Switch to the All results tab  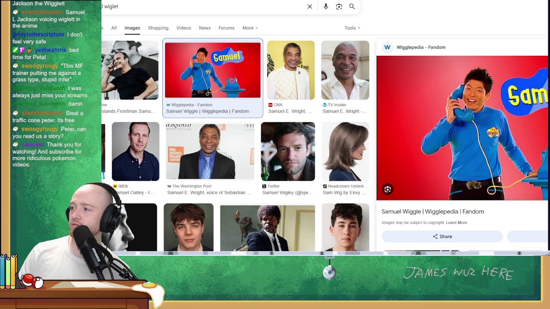click(114, 28)
